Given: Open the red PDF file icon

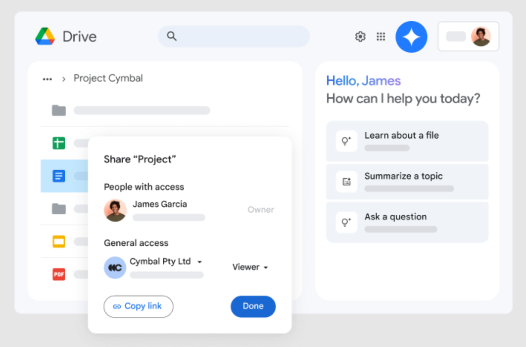Looking at the screenshot, I should coord(59,274).
